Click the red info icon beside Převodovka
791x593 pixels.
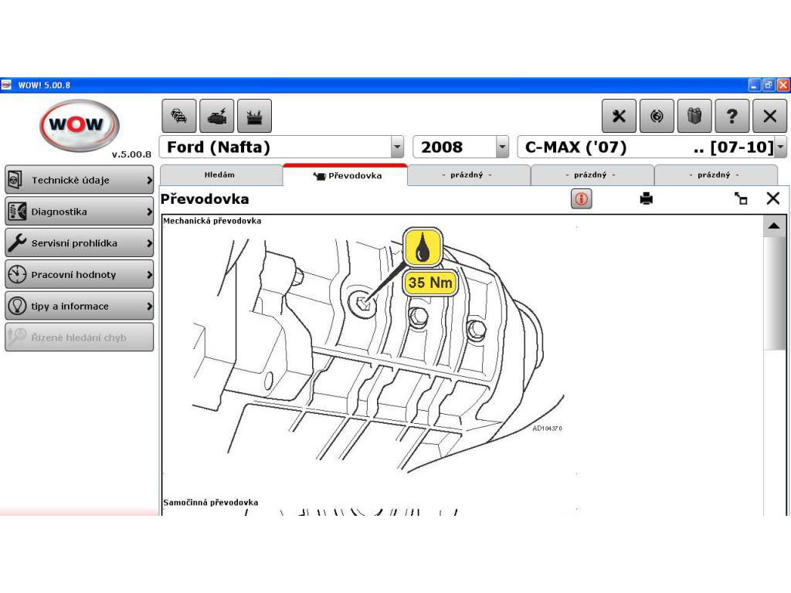(581, 198)
